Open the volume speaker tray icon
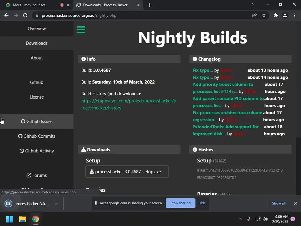 pyautogui.click(x=265, y=219)
